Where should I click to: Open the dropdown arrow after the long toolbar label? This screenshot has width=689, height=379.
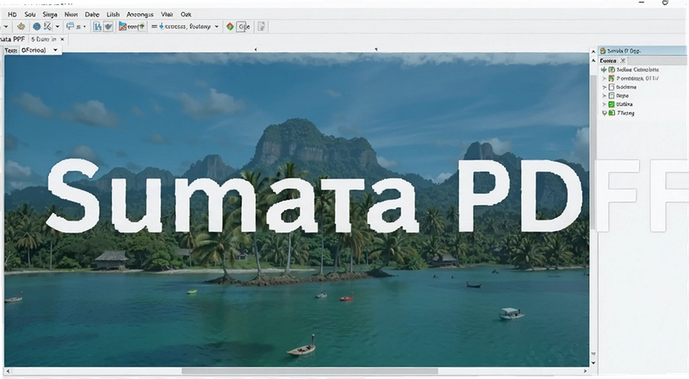point(217,27)
